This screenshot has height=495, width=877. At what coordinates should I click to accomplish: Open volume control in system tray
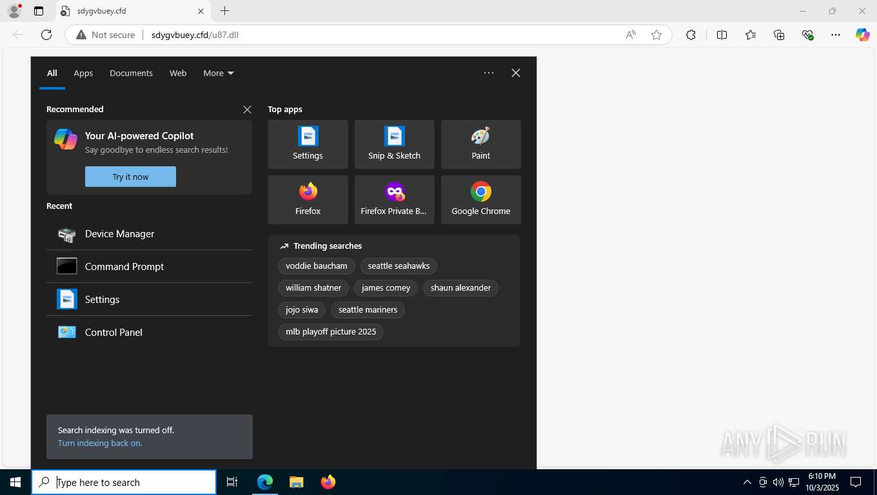[778, 482]
